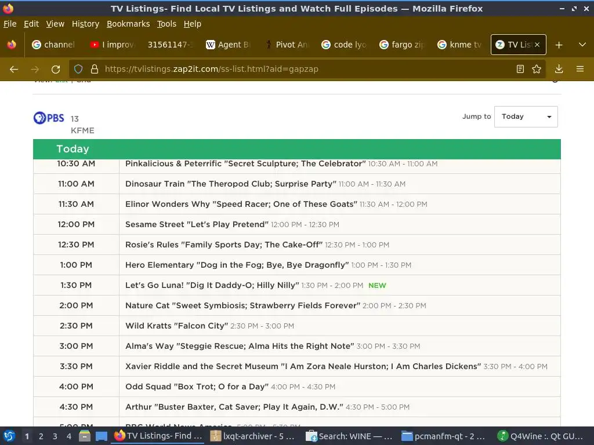Switch to virtual desktop 2
Viewport: 594px width, 445px height.
click(x=41, y=436)
